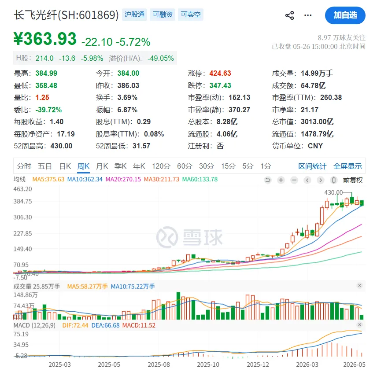Click the 成交量 25.85万手 label

[x=37, y=287]
